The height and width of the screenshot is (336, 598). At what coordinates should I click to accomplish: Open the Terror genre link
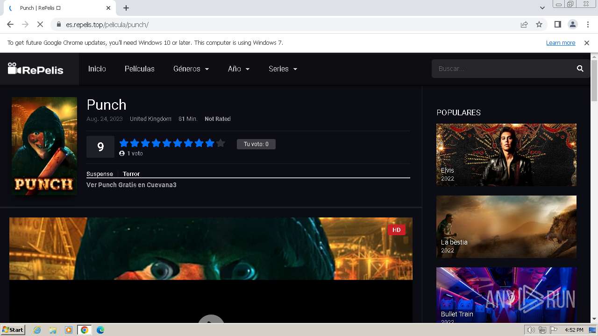coord(131,174)
